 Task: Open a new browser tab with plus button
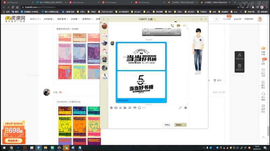point(235,3)
